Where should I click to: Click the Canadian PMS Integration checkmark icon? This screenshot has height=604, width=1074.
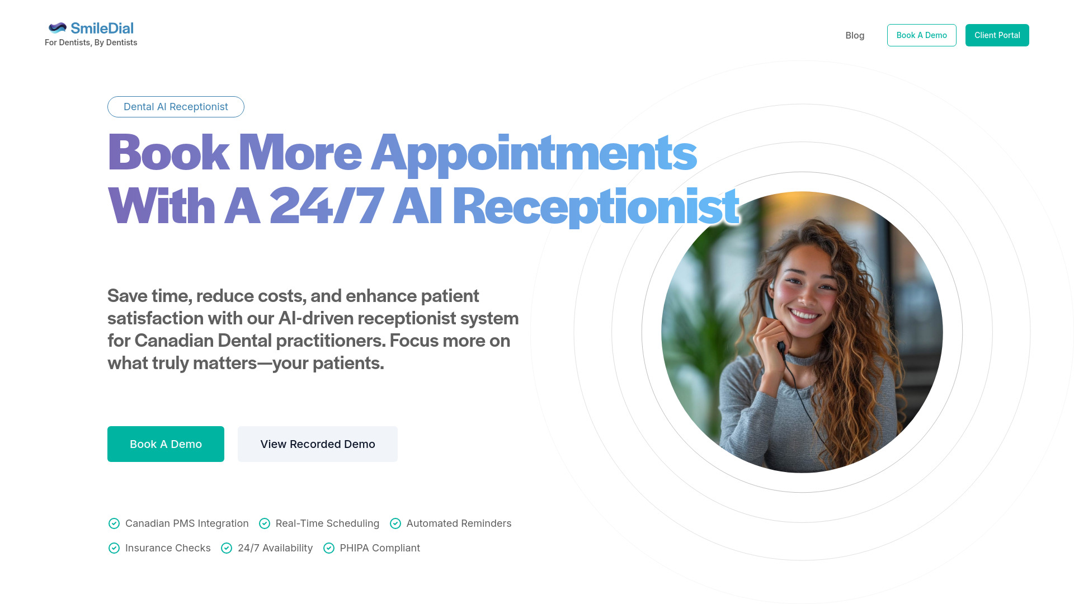pos(114,523)
